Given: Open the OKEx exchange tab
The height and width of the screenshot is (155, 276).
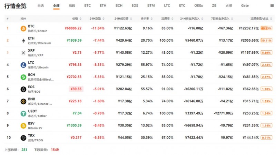Looking at the screenshot, I should 198,6.
